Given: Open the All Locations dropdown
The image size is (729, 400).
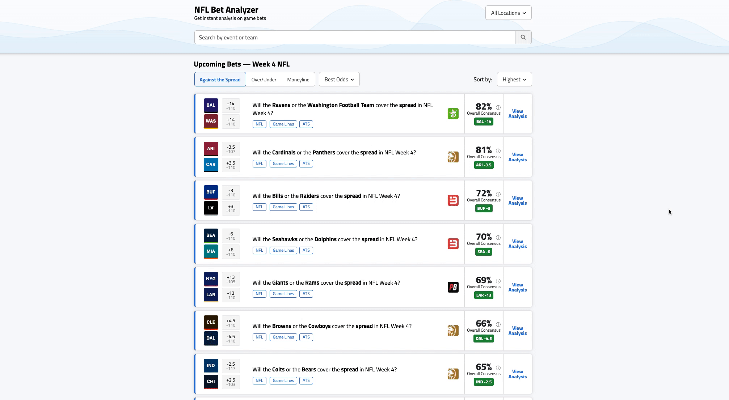Looking at the screenshot, I should [x=508, y=13].
